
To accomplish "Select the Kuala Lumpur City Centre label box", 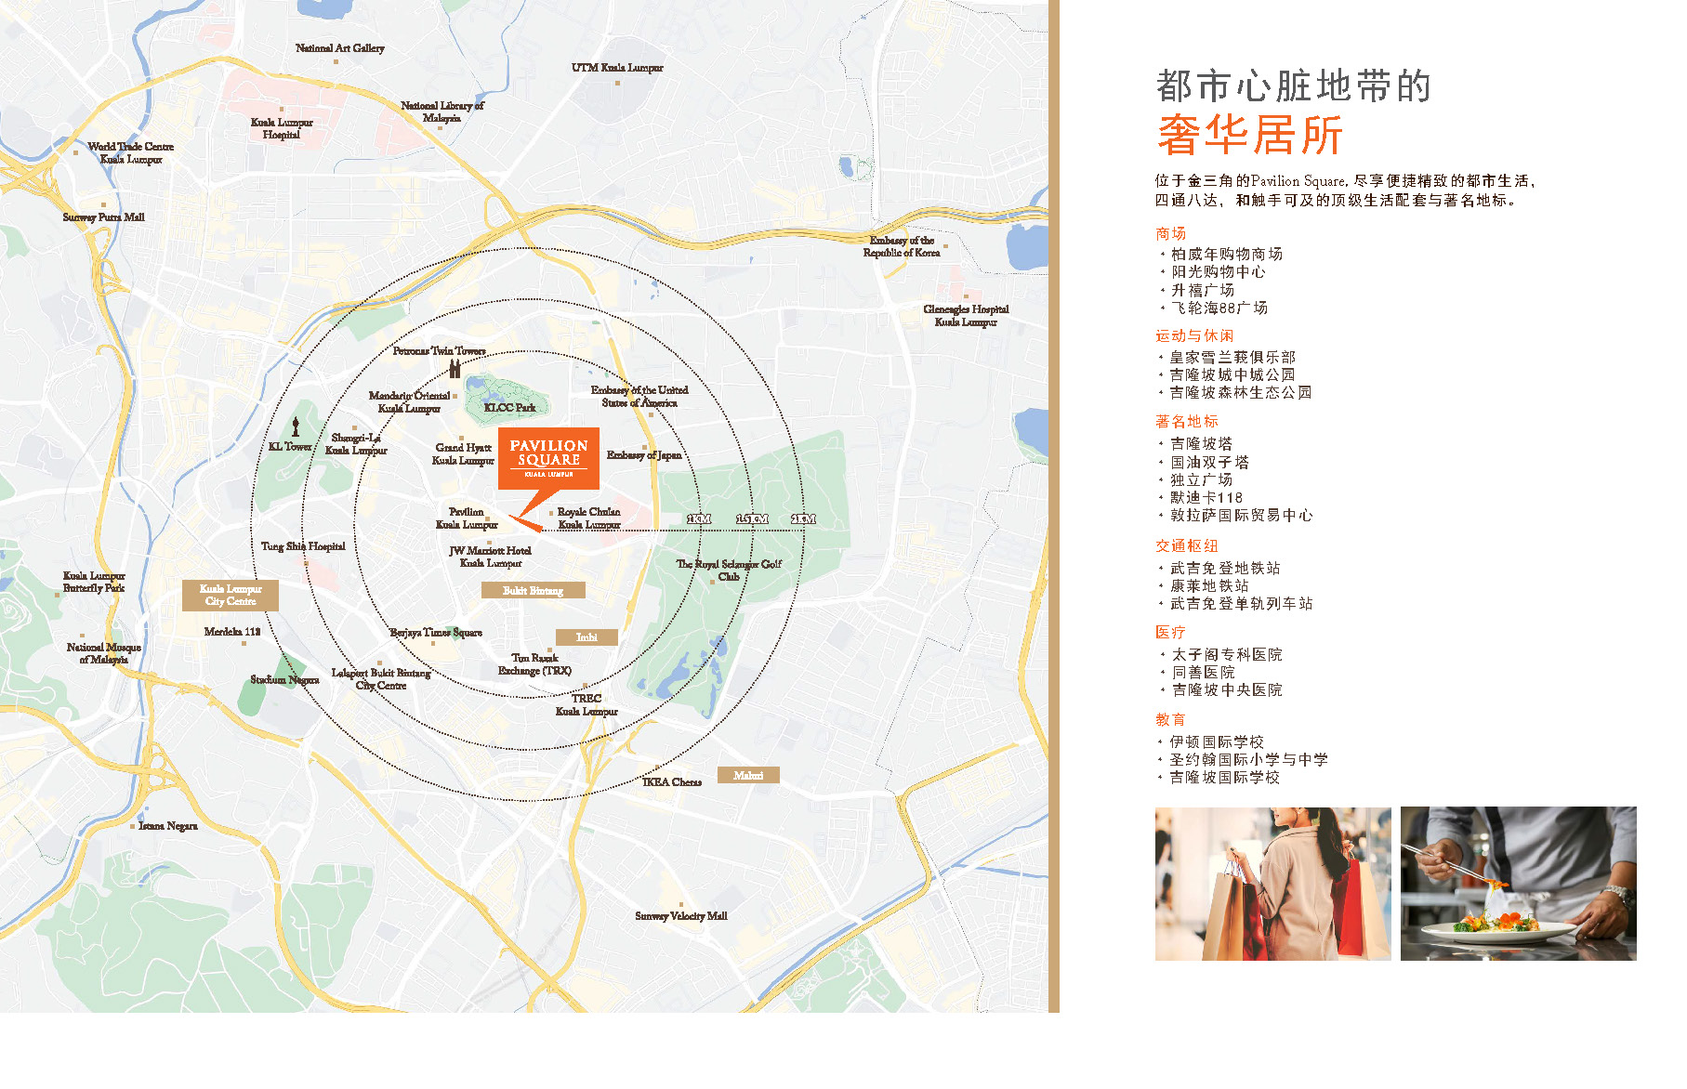I will coord(231,595).
